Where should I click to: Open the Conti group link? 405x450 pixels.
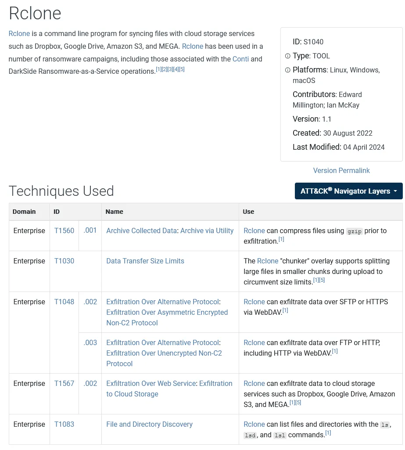tap(240, 59)
